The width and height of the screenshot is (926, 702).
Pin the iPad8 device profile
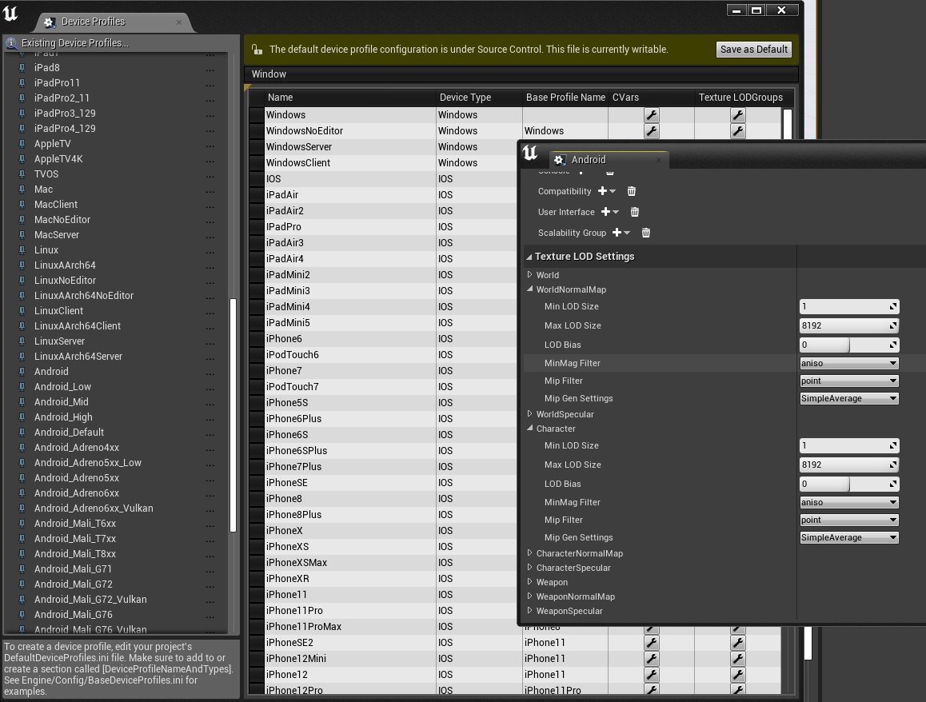click(x=22, y=68)
